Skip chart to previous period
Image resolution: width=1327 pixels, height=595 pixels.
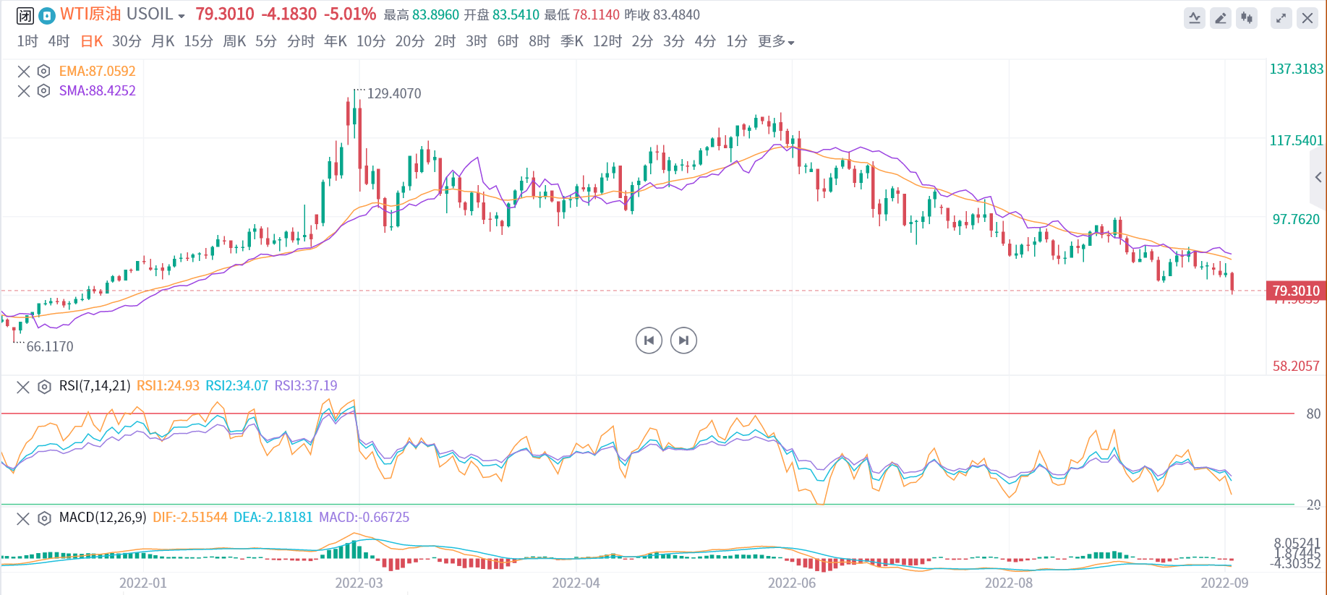pos(649,341)
